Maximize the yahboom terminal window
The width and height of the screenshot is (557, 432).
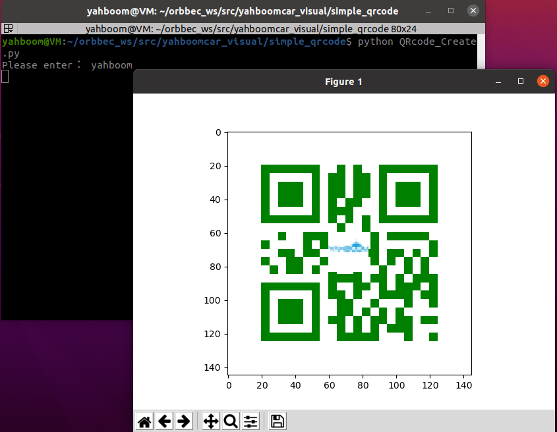click(x=451, y=11)
